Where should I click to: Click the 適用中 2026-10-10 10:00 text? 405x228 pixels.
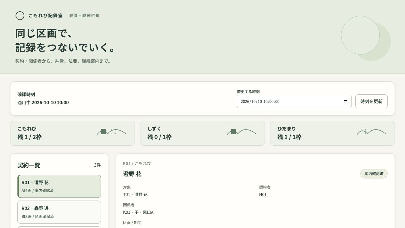click(43, 103)
